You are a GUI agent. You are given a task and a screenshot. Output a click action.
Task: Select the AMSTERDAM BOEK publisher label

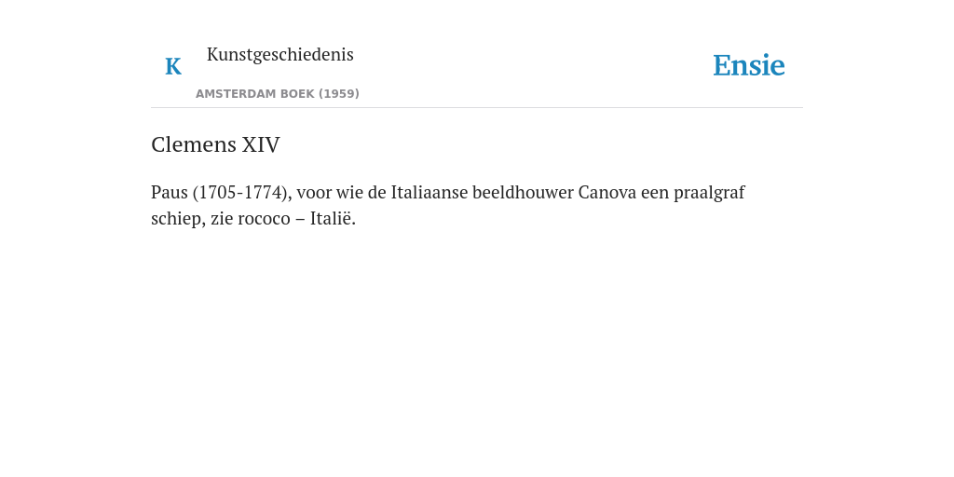coord(255,94)
